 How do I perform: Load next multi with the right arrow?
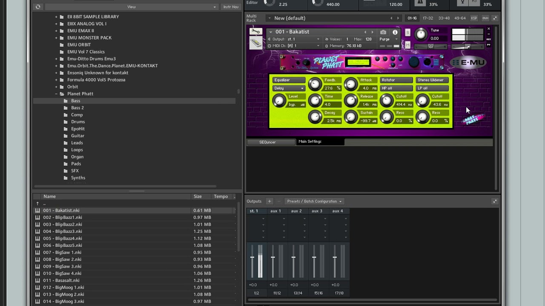tap(398, 18)
